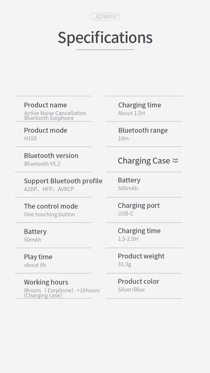Select the USB-C charging port value
Image resolution: width=210 pixels, height=373 pixels.
(126, 214)
